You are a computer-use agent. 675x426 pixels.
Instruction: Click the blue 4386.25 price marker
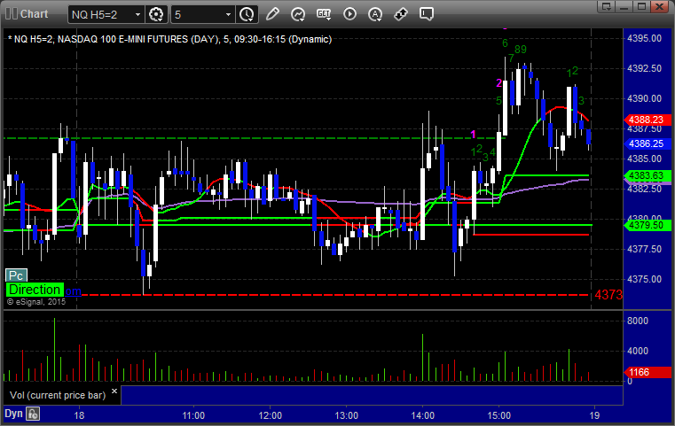coord(648,143)
